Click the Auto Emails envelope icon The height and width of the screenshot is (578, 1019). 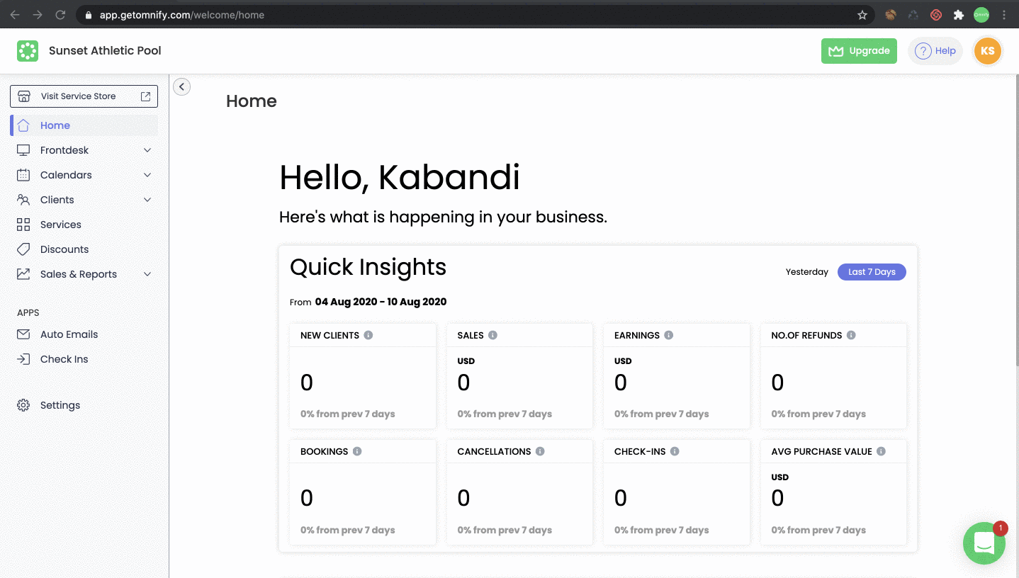(23, 334)
